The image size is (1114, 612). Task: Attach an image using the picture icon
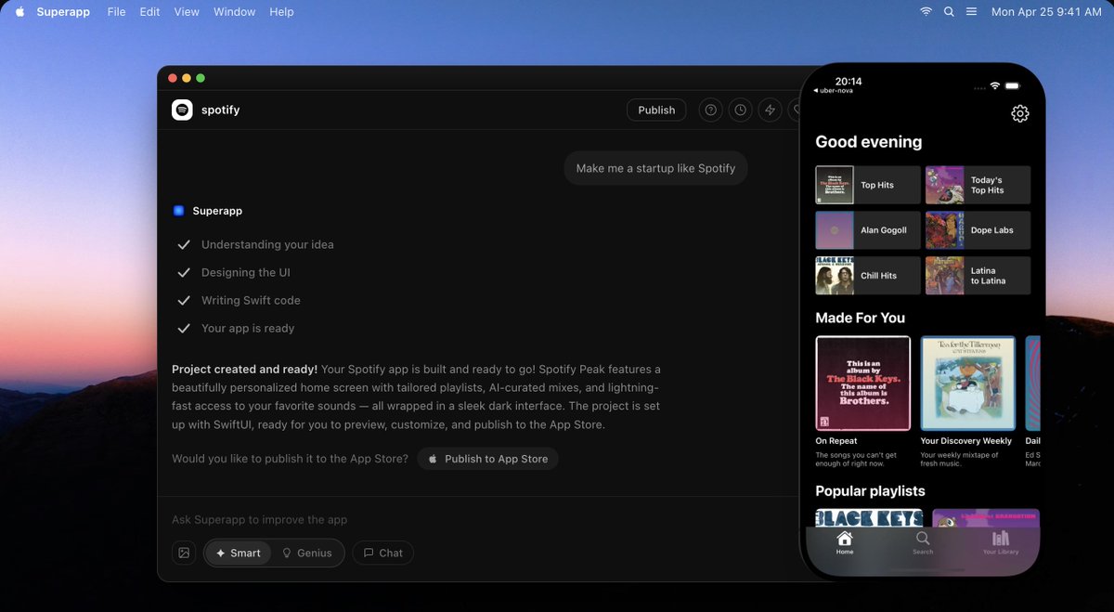click(x=184, y=553)
